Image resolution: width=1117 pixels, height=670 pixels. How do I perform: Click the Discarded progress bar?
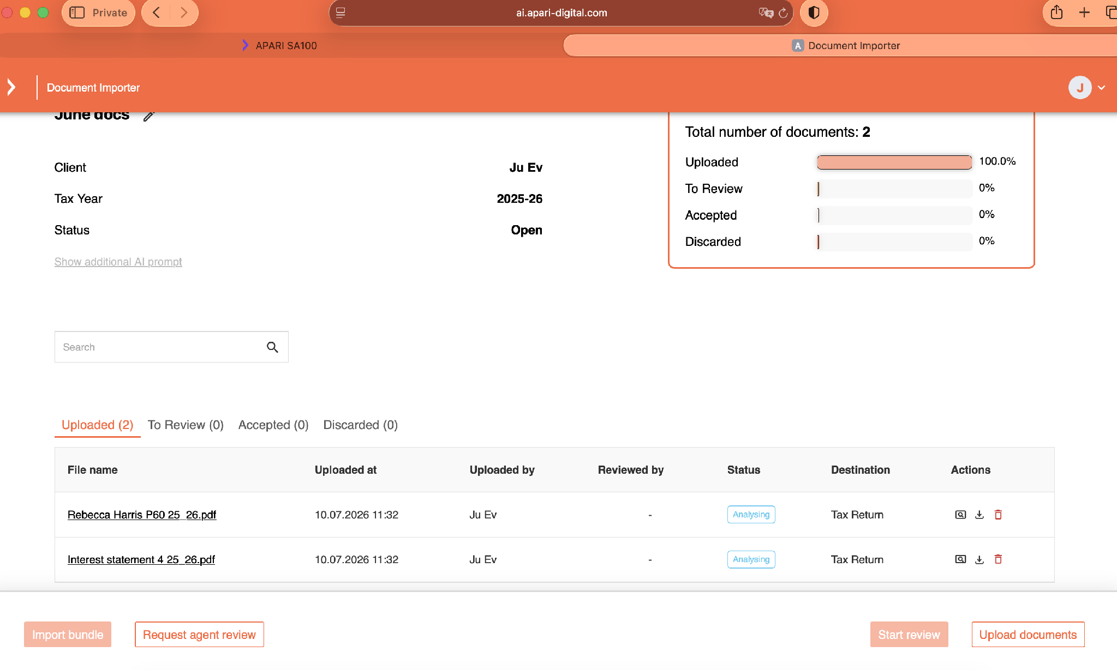point(894,242)
